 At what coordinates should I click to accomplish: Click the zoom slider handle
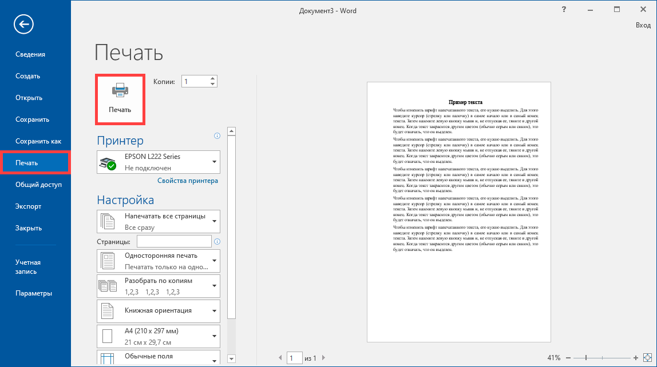[x=586, y=358]
